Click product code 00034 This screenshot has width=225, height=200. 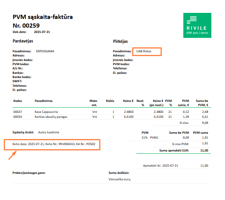tap(18, 117)
